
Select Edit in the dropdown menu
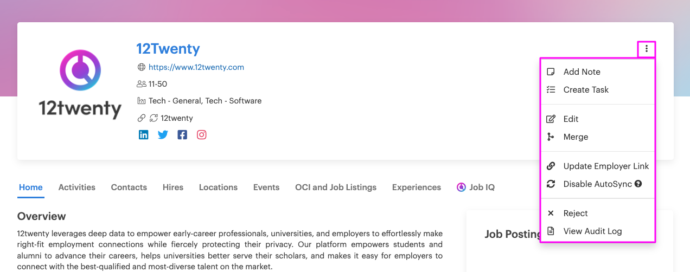coord(598,119)
